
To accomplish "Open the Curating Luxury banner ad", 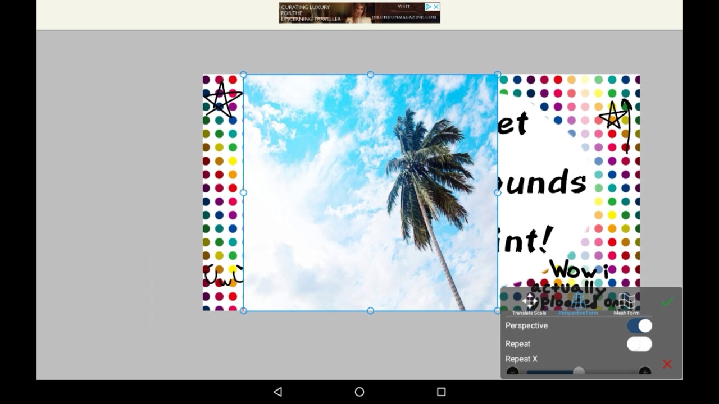I will (359, 13).
